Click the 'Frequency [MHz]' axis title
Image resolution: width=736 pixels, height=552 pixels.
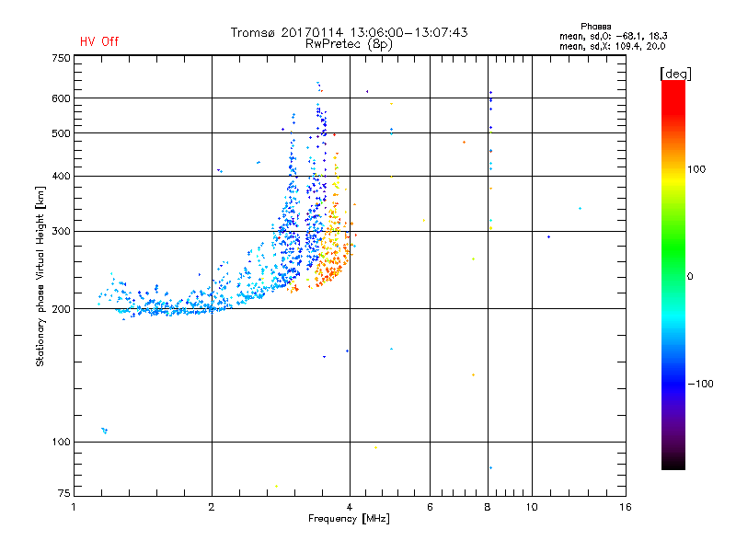point(349,519)
